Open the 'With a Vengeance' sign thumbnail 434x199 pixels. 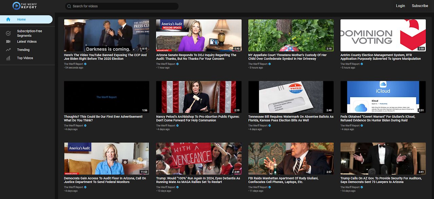[x=199, y=158]
